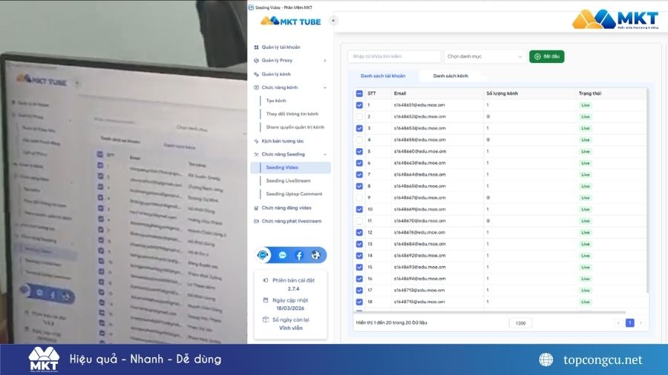Open the Facebook icon in sidebar
The image size is (668, 375).
(x=299, y=255)
